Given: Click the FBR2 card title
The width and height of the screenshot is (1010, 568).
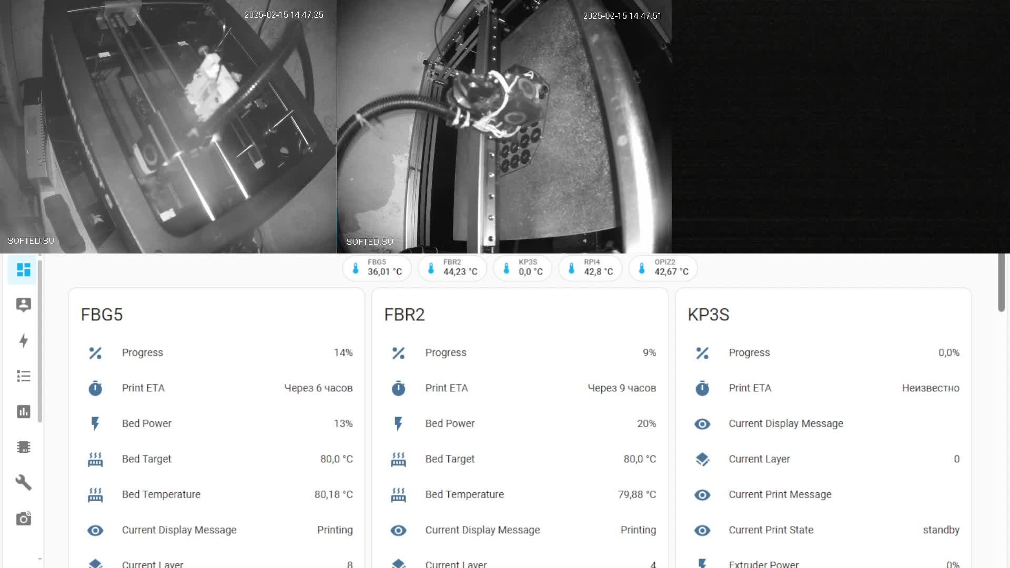Looking at the screenshot, I should click(x=404, y=315).
